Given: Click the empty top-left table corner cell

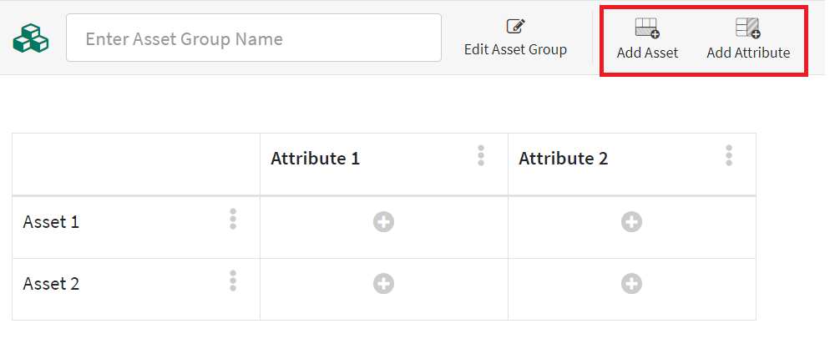Looking at the screenshot, I should click(136, 164).
